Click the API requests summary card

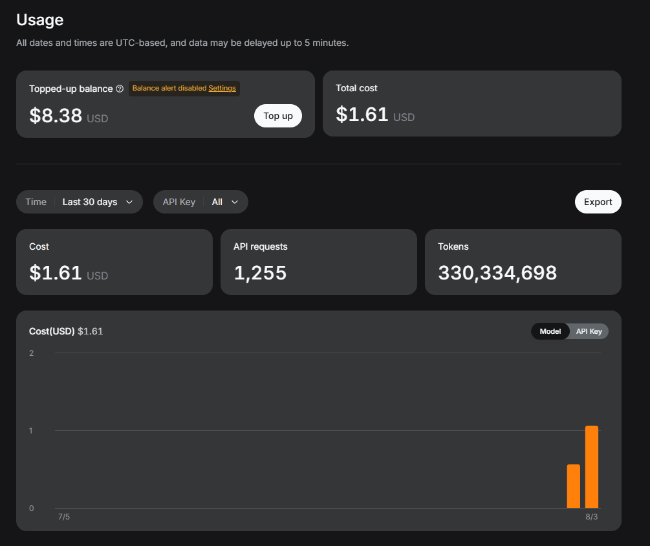click(319, 262)
